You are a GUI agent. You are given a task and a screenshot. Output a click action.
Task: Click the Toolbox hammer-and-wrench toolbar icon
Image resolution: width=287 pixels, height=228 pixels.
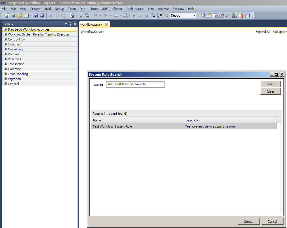228,15
